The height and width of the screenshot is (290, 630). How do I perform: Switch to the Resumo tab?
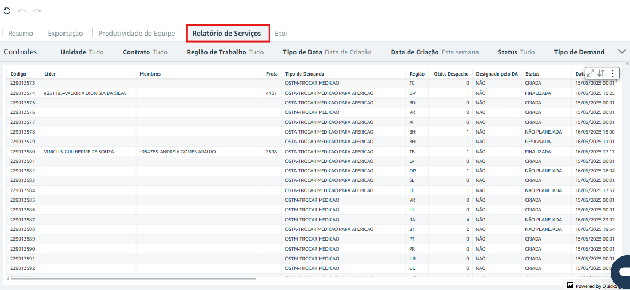click(x=20, y=33)
